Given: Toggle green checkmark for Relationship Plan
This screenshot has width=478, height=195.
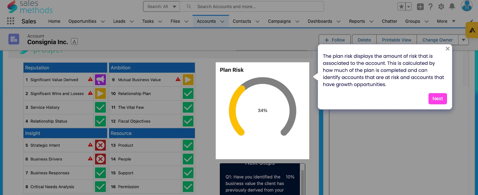Looking at the screenshot, I should [x=188, y=93].
